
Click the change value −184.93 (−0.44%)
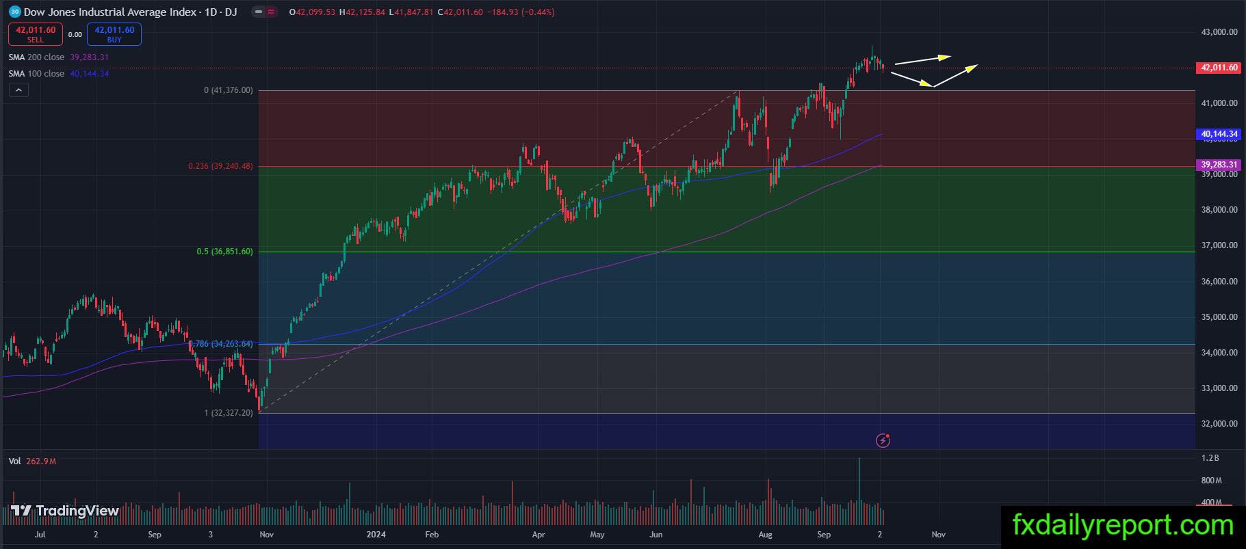(x=521, y=12)
